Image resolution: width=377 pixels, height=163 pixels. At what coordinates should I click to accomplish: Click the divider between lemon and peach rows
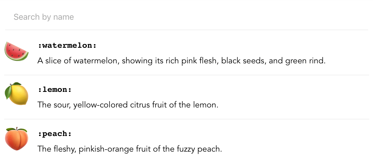pos(186,119)
